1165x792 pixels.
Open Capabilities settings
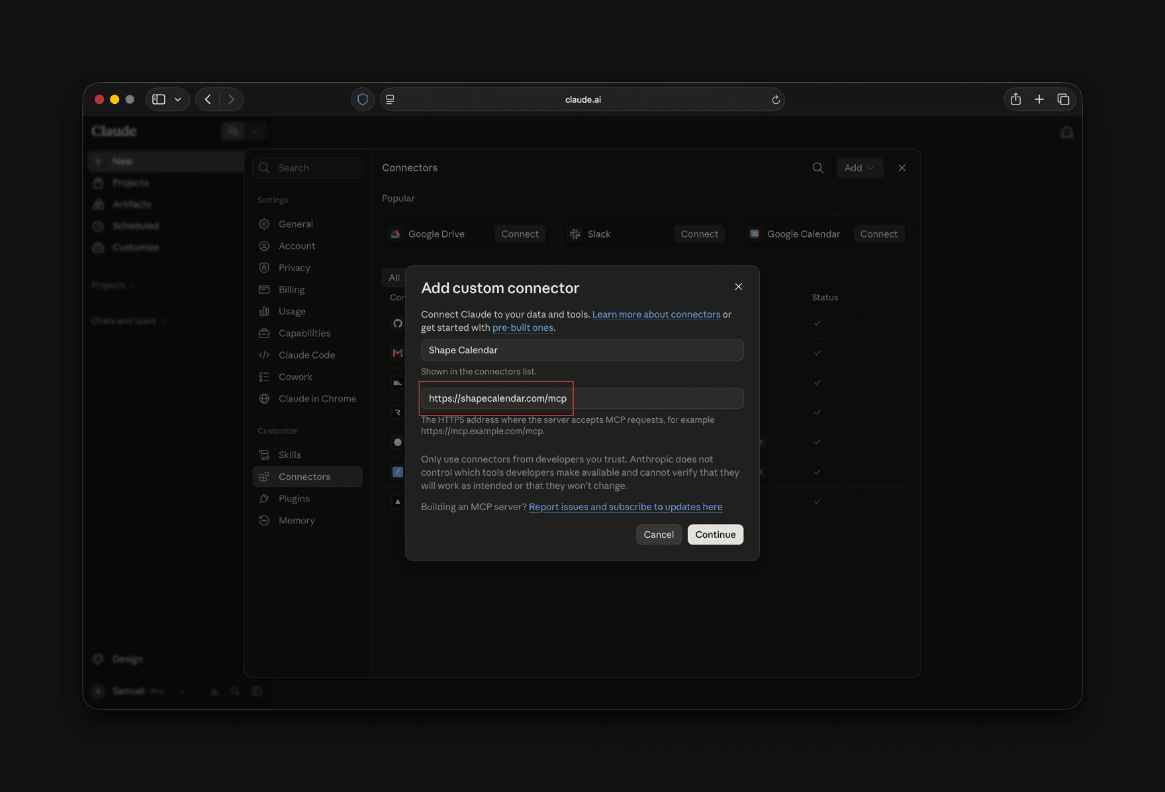307,333
